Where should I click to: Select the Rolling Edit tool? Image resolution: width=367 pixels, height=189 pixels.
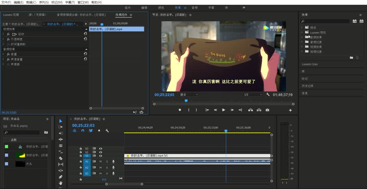tap(61, 146)
